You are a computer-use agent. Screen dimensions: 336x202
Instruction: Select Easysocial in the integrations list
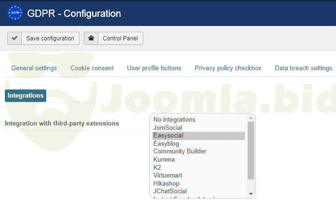click(x=168, y=136)
